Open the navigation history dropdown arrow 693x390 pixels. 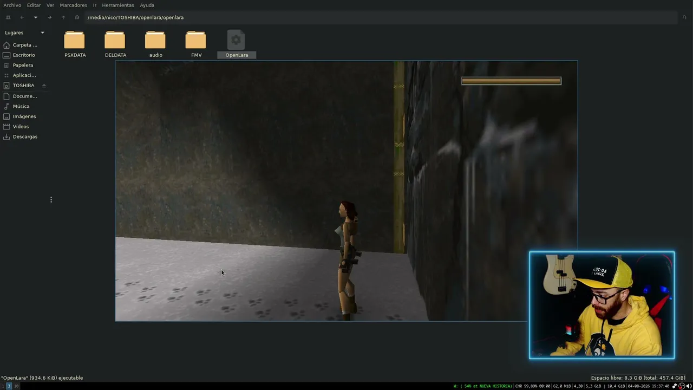[36, 17]
